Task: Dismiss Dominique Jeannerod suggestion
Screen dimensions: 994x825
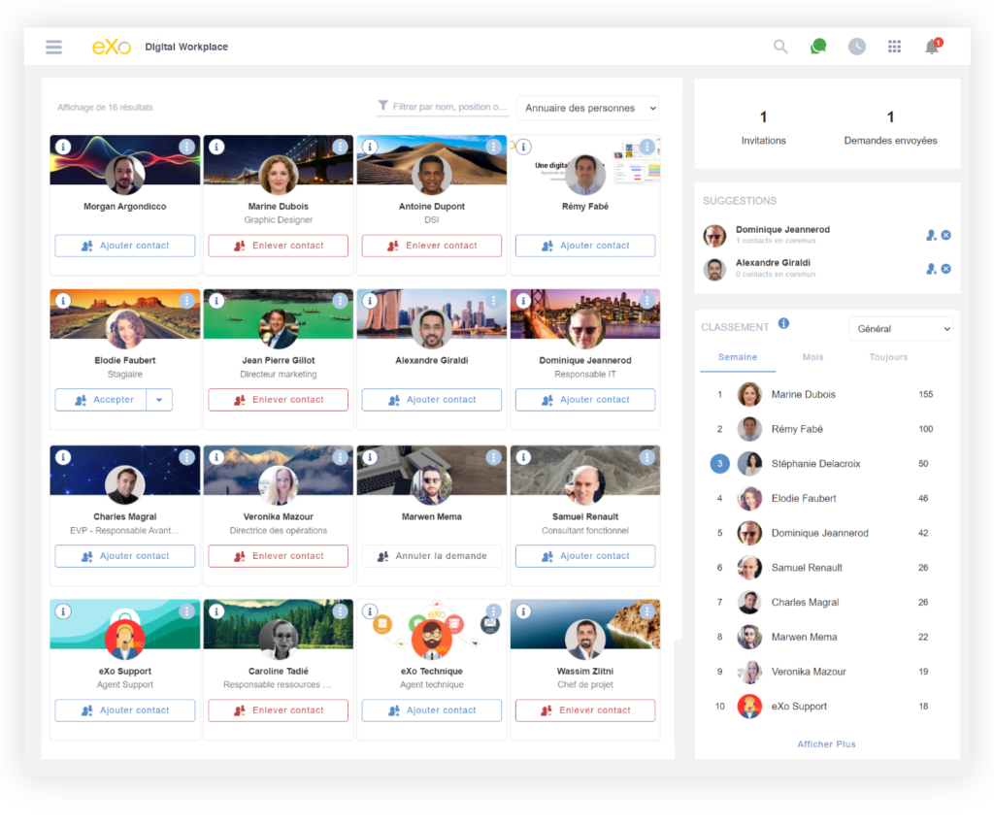Action: (946, 235)
